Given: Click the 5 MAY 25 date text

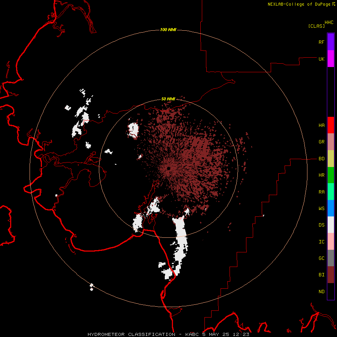Looking at the screenshot, I should click(216, 334).
